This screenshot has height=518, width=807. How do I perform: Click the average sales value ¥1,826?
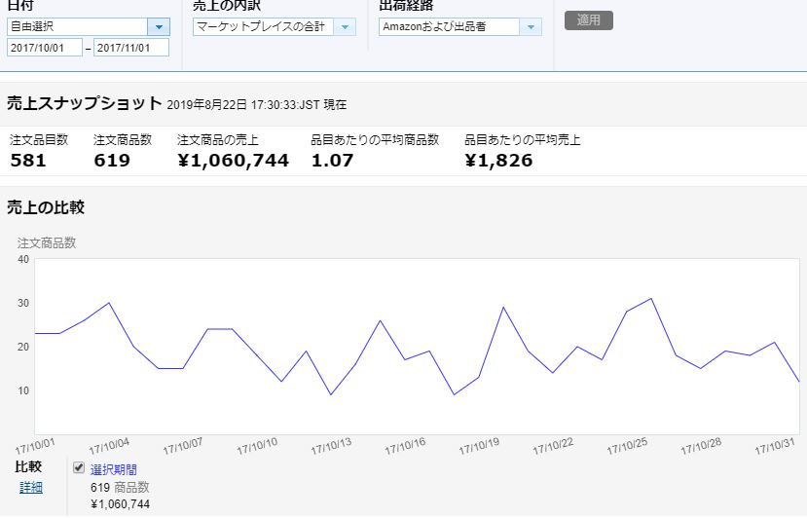(x=498, y=161)
